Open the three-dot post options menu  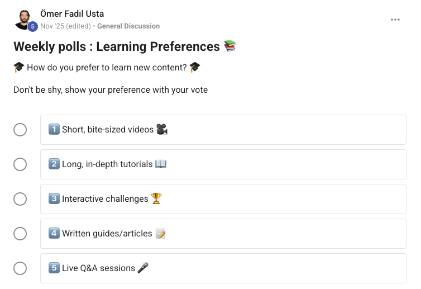click(395, 20)
